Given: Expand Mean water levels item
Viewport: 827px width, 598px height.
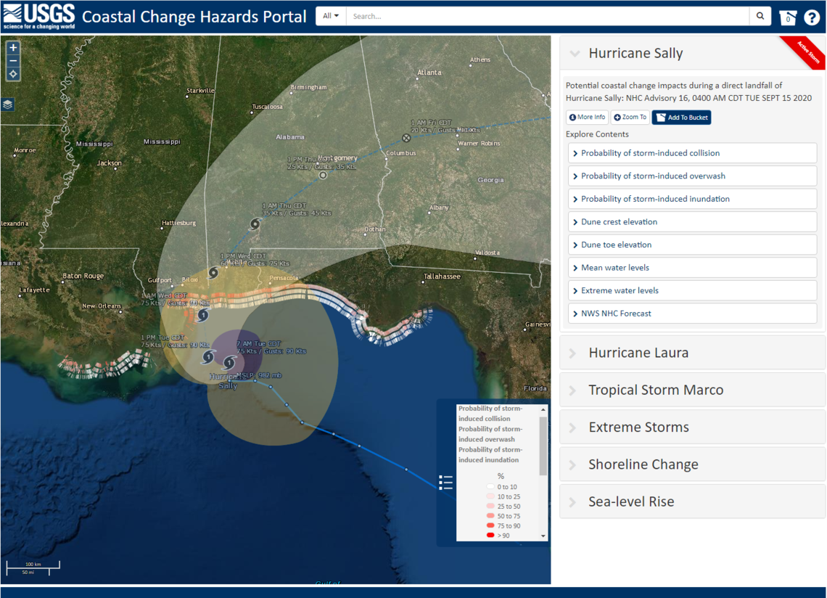Looking at the screenshot, I should tap(693, 268).
